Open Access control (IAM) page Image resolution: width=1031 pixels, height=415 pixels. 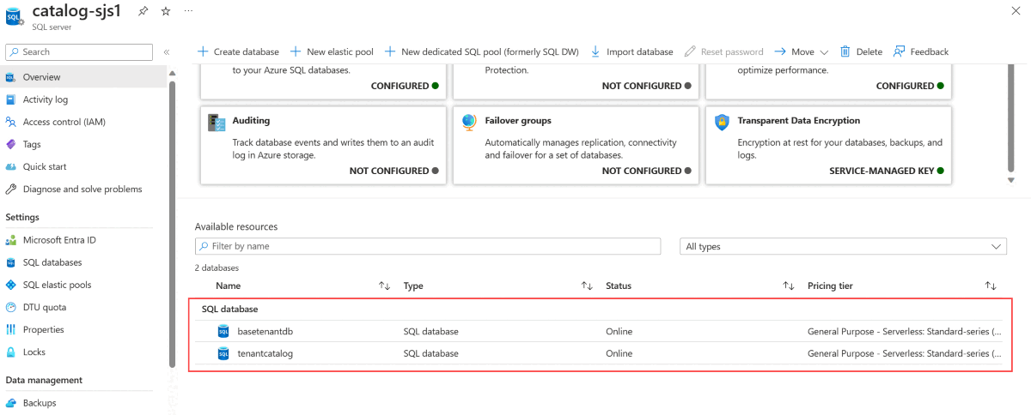tap(64, 122)
